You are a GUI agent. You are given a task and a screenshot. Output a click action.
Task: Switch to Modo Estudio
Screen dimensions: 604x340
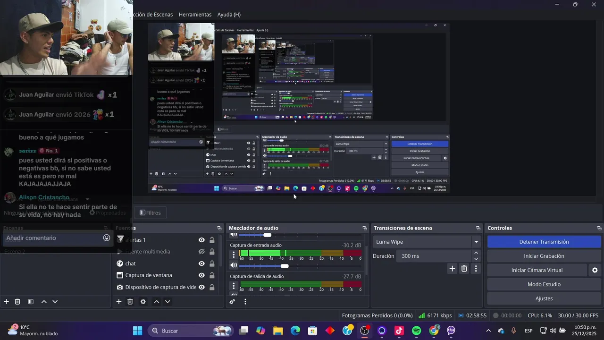pyautogui.click(x=544, y=284)
